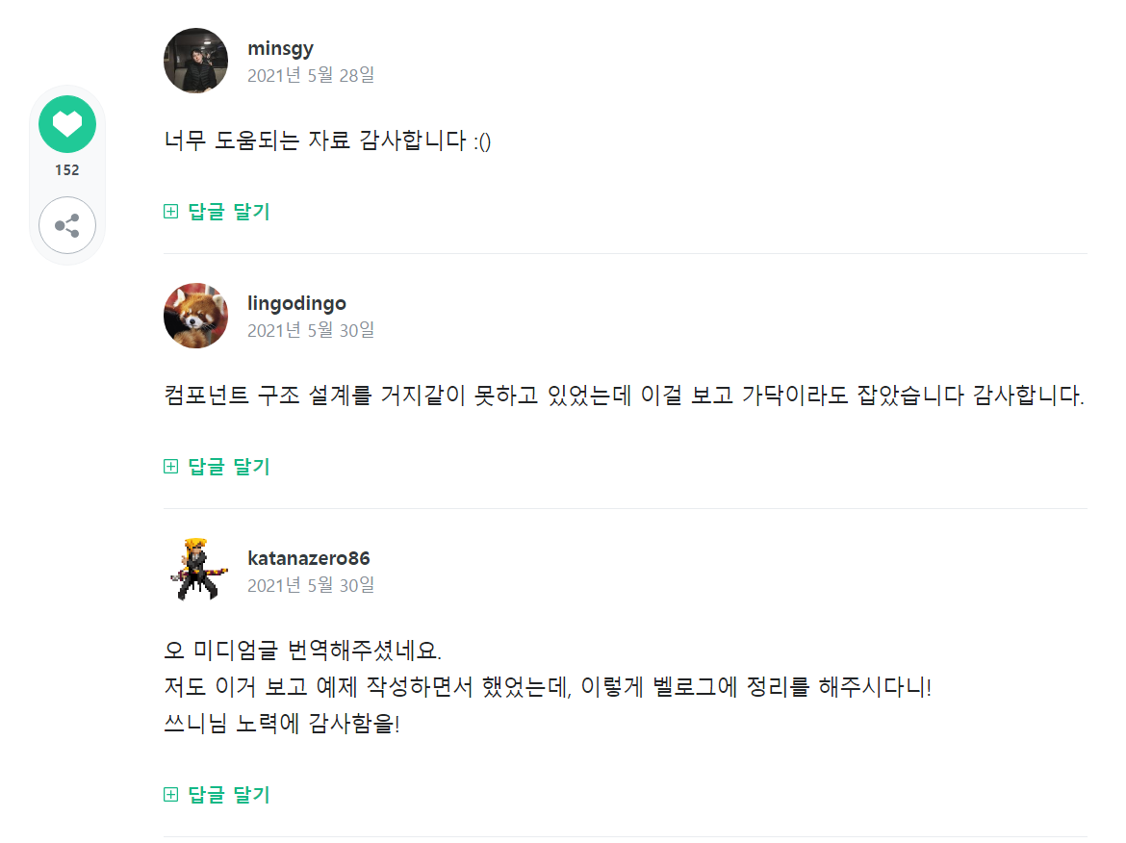
Task: Click minsgy's comment text 너무 도움되는 자료
Action: coord(328,141)
